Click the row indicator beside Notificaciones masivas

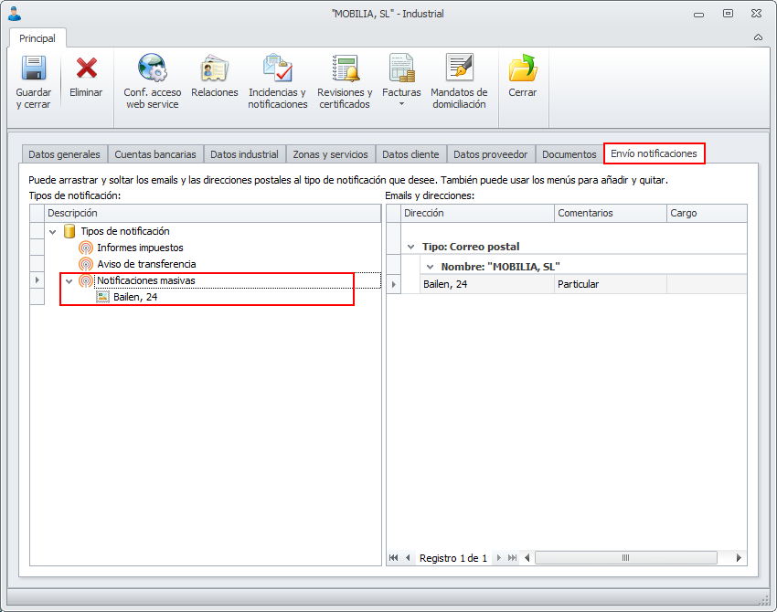click(37, 280)
